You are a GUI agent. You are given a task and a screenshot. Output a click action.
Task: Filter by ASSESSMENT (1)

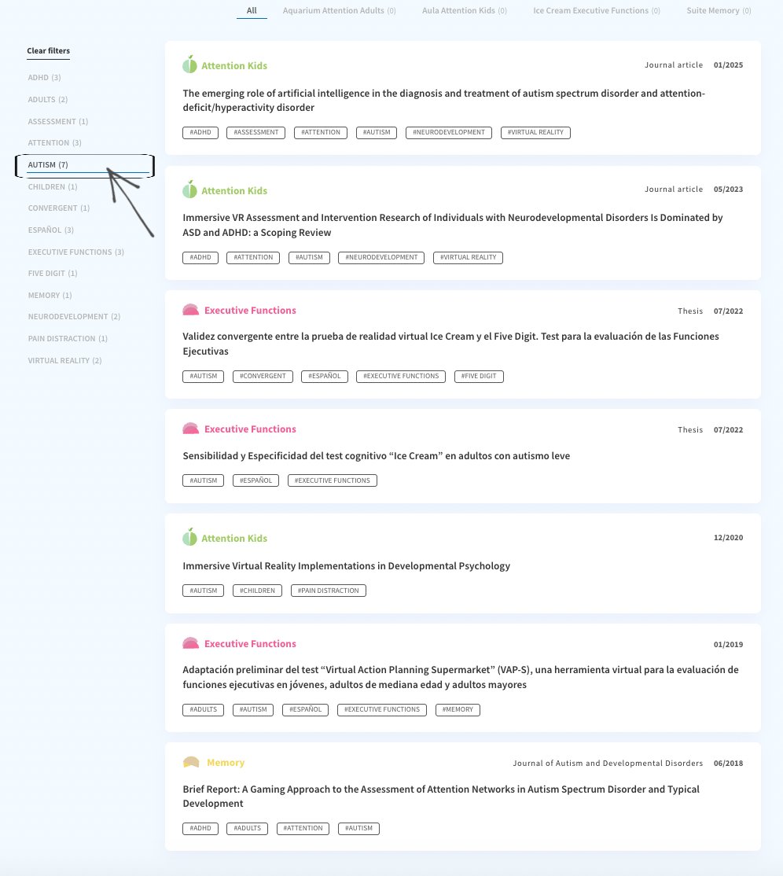coord(58,121)
